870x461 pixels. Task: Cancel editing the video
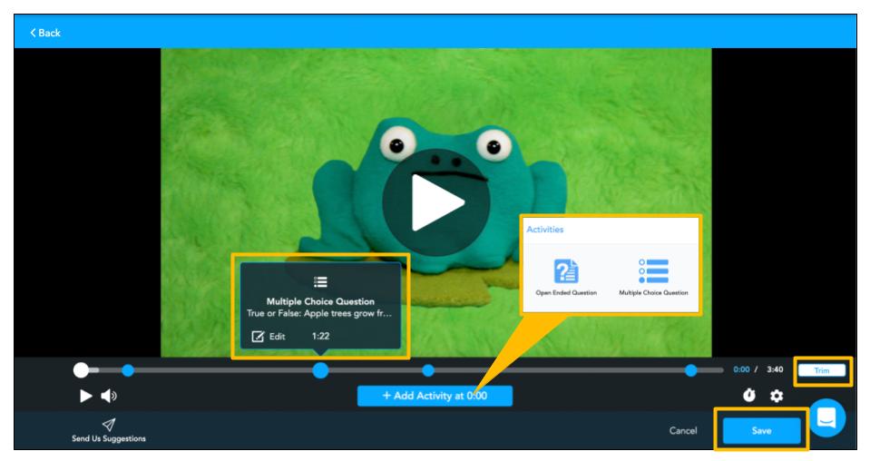point(681,431)
